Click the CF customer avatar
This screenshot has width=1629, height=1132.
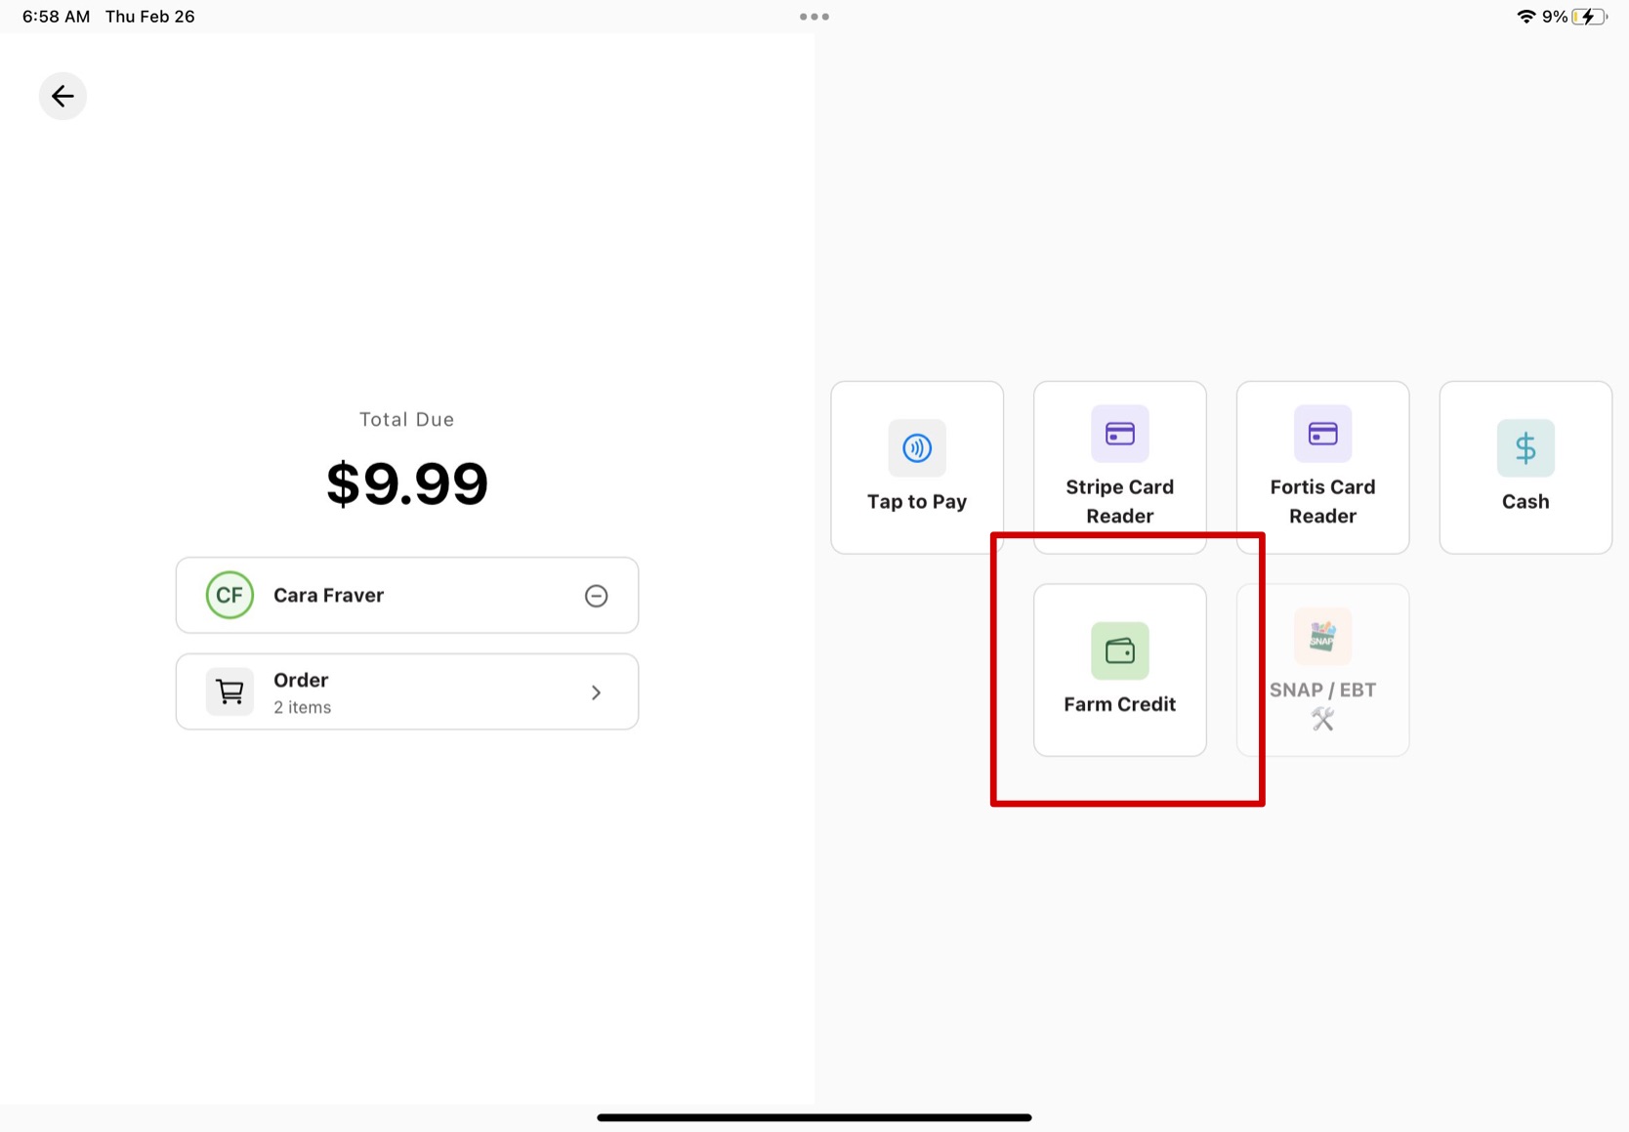point(230,595)
